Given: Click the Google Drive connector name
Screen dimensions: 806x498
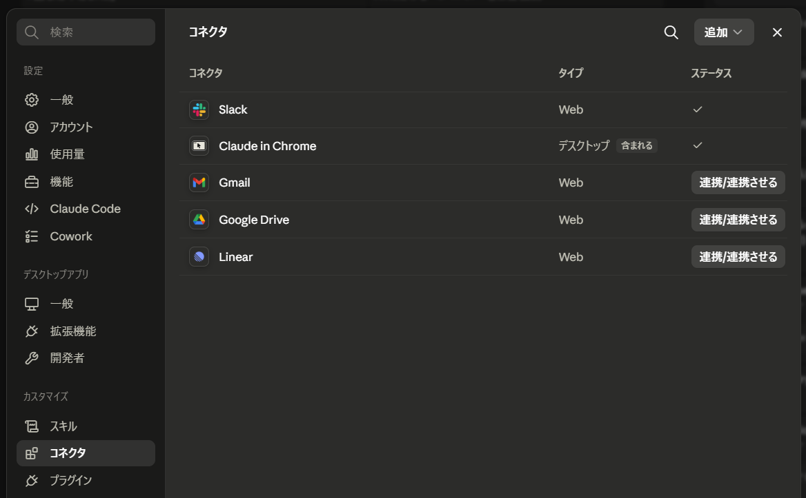Looking at the screenshot, I should pyautogui.click(x=254, y=220).
